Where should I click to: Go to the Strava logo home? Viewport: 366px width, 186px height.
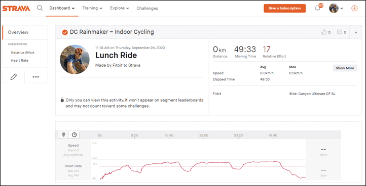pyautogui.click(x=16, y=9)
